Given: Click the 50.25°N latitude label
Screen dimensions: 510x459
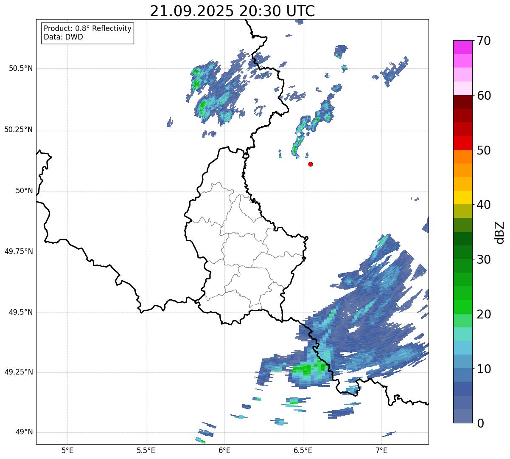Looking at the screenshot, I should pos(19,130).
